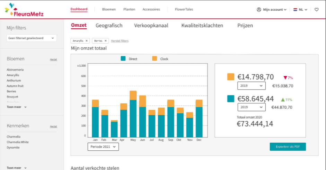Image resolution: width=326 pixels, height=170 pixels.
Task: Click the account user icon
Action: [259, 10]
